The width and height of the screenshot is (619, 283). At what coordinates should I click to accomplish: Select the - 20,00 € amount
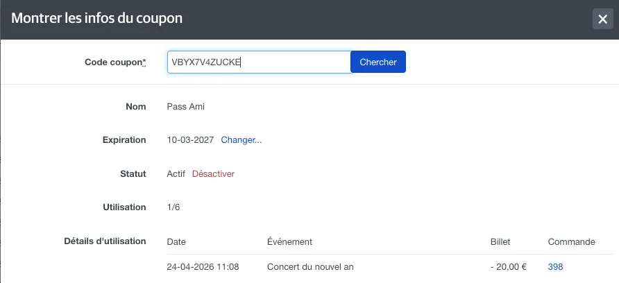coord(509,267)
